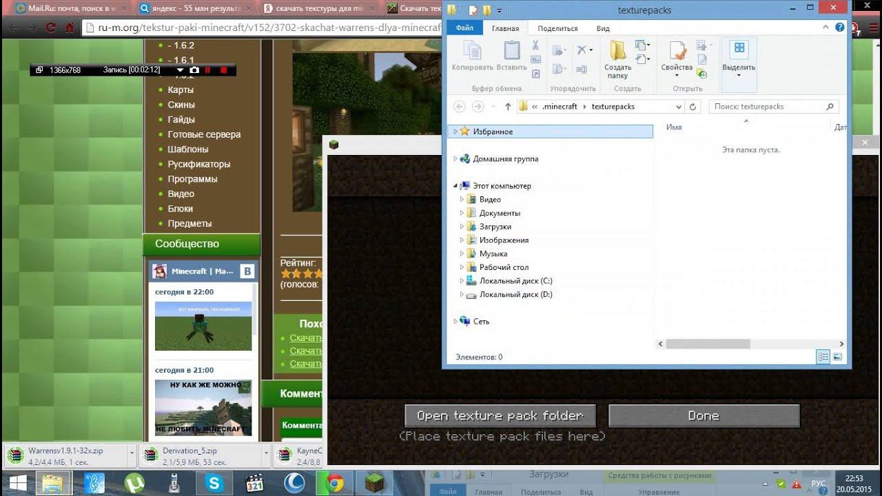Open address bar history dropdown in Explorer

(679, 107)
